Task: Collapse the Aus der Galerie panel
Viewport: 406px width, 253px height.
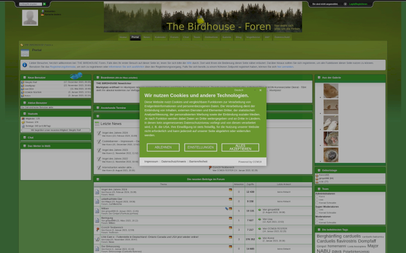Action: pos(318,77)
